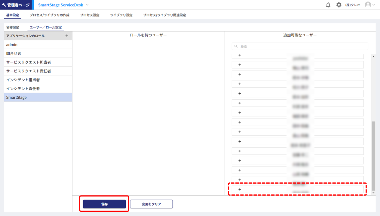The height and width of the screenshot is (216, 380).
Task: Open プロセス/ライブラリ関連設定 tab
Action: (164, 15)
